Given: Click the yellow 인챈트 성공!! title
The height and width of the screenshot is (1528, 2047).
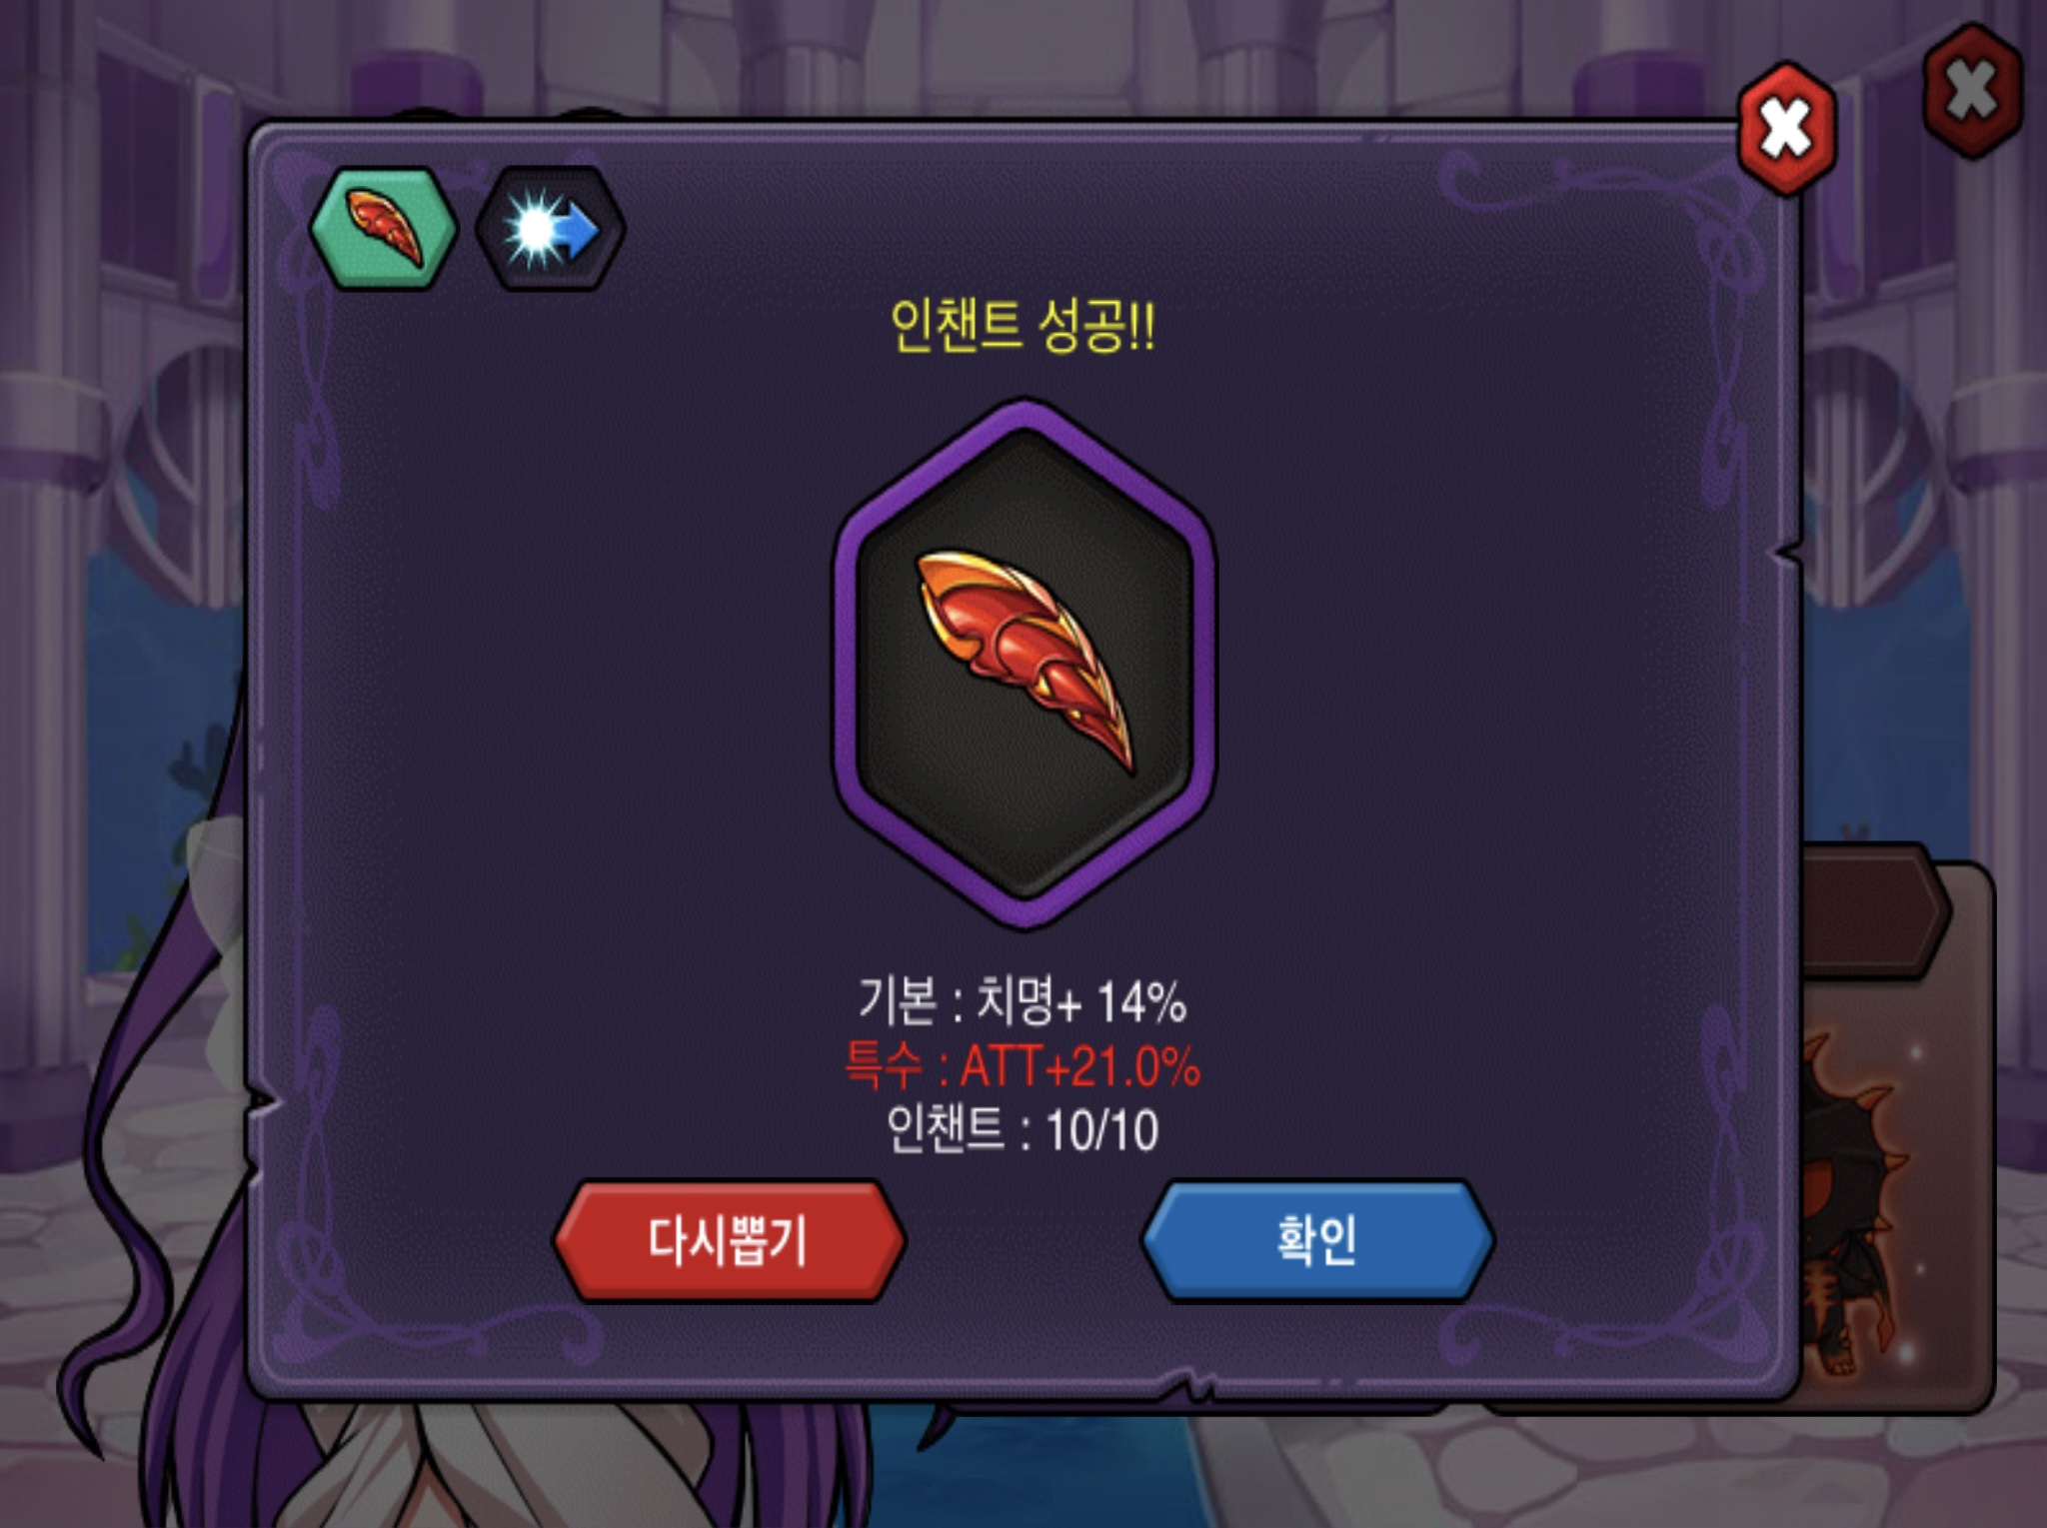Looking at the screenshot, I should point(1023,326).
